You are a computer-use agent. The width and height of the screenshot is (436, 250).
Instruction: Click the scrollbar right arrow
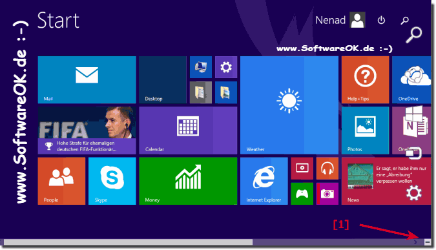pos(415,242)
